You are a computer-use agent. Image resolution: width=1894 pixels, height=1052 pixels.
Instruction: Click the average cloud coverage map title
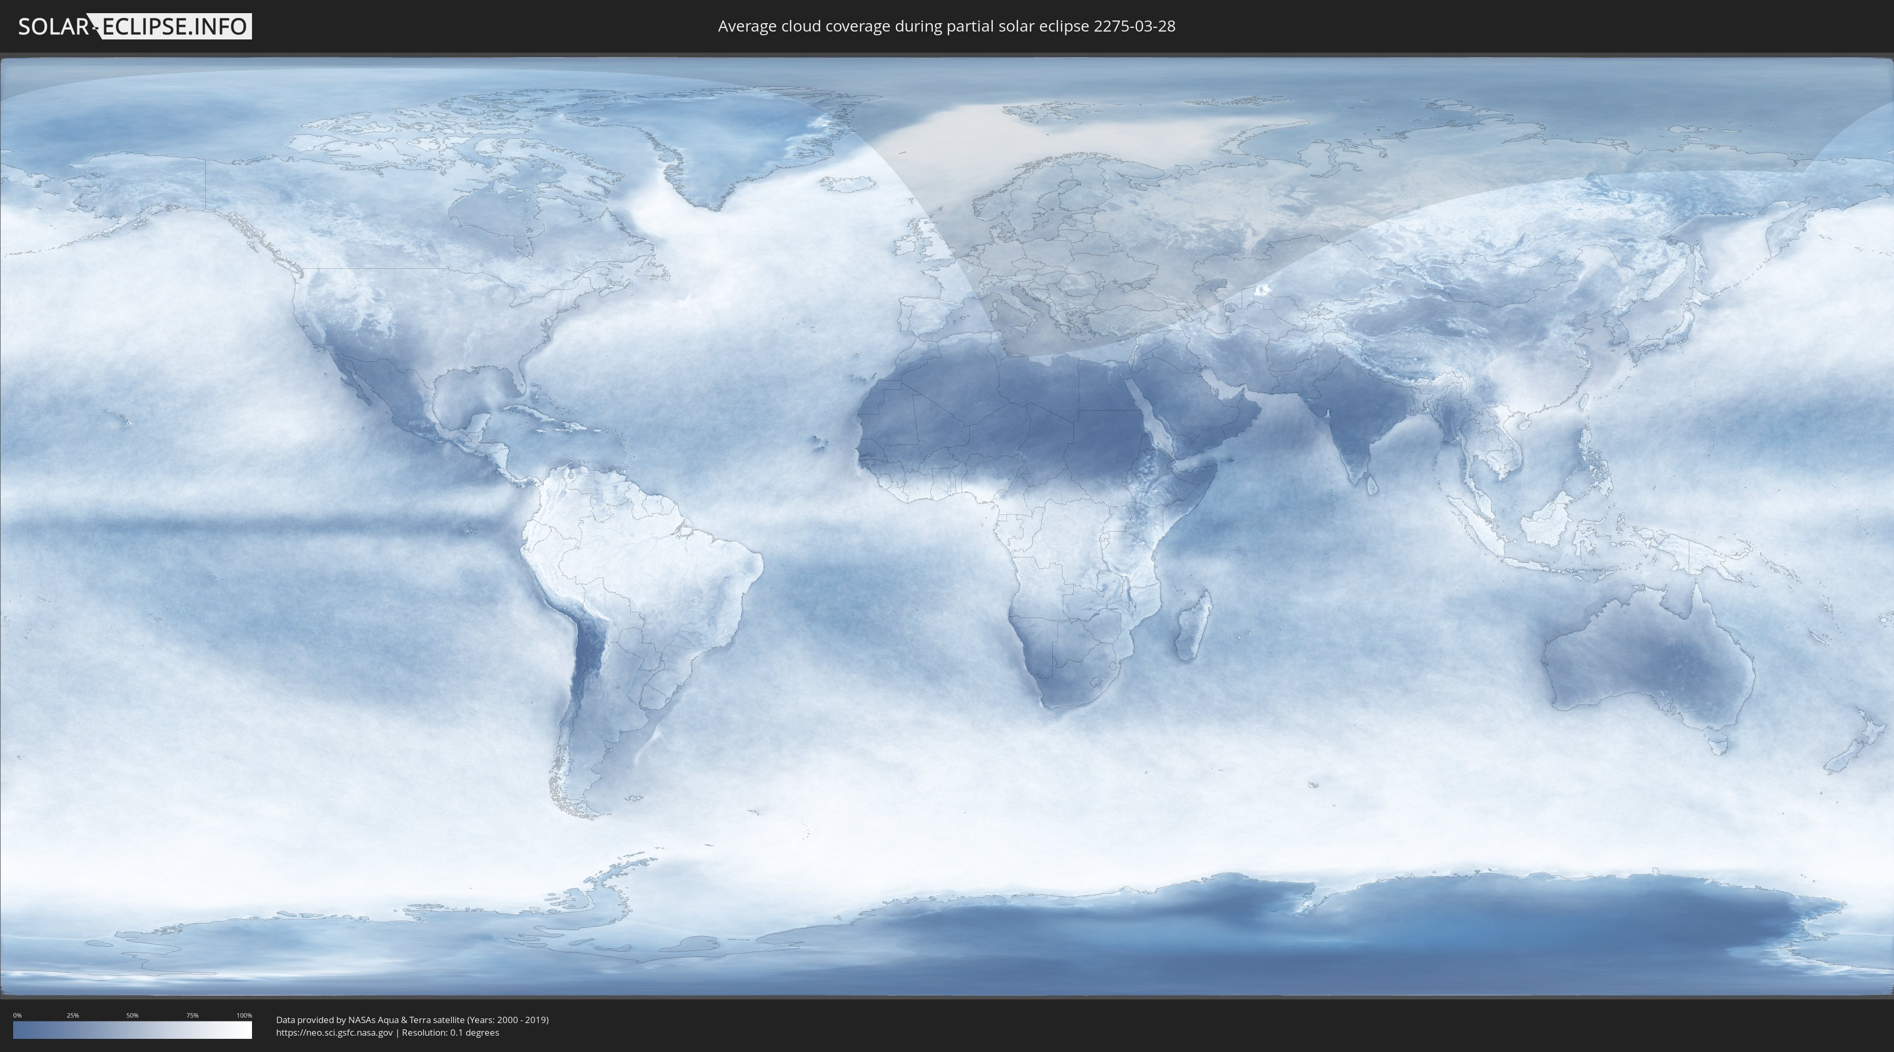click(946, 26)
